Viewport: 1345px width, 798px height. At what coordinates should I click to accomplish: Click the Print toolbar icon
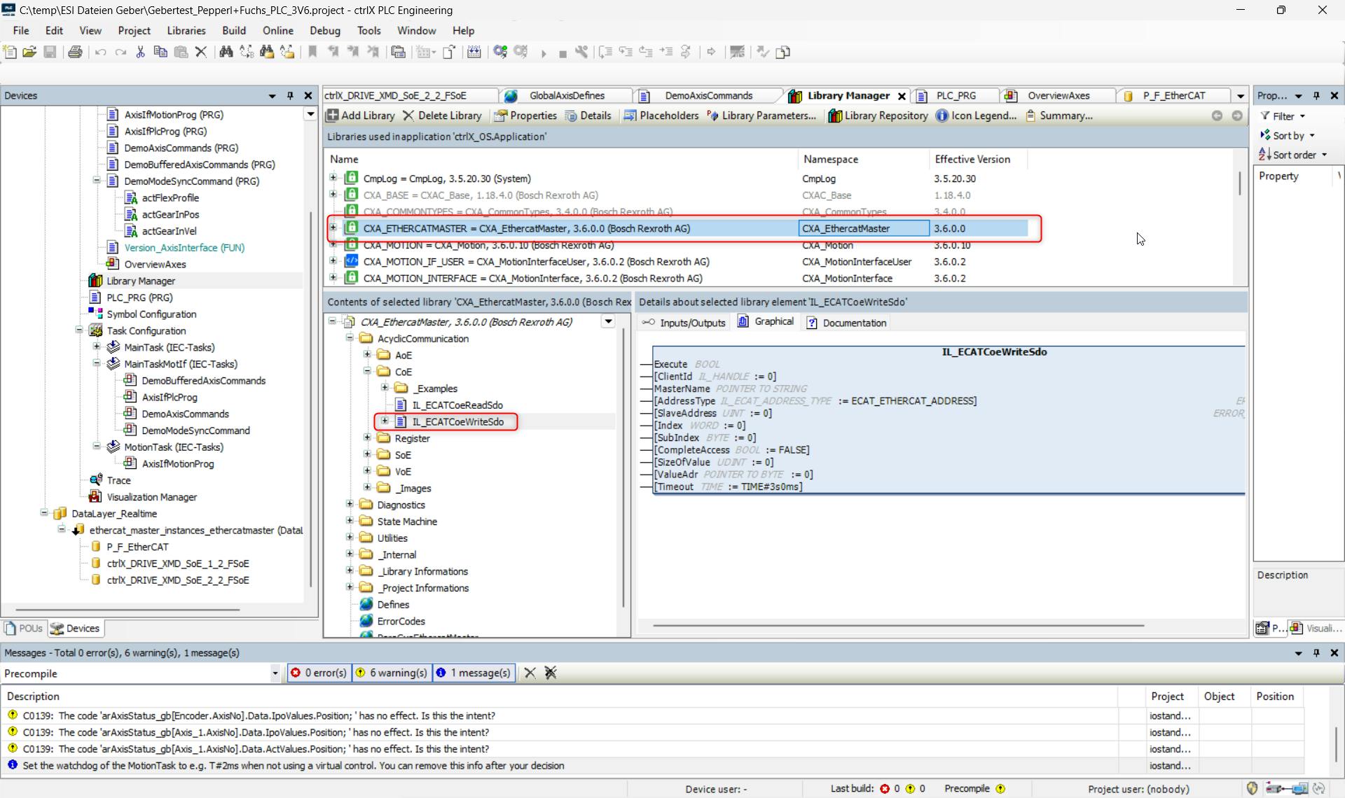point(75,52)
